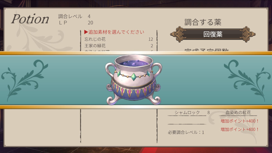Screen dimensions: 272x153
Task: Click the 回復薬 potion name banner
Action: coord(213,34)
